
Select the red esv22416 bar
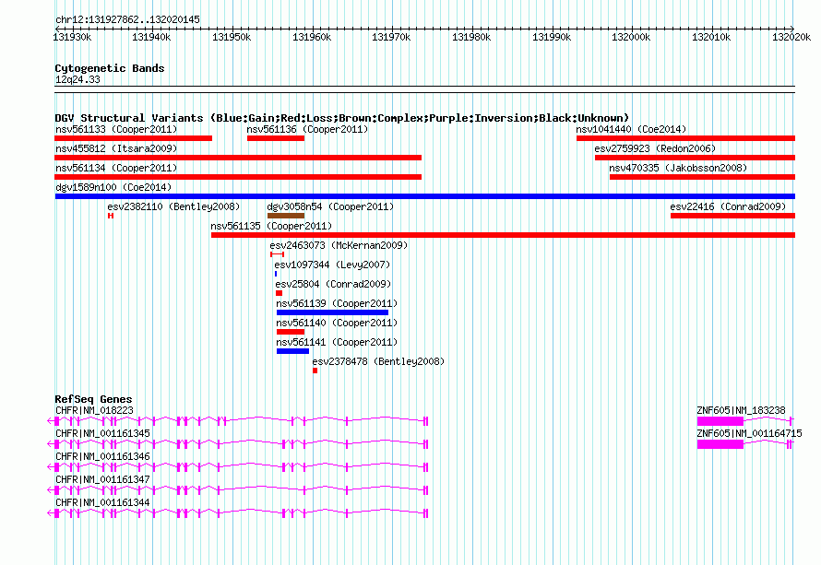[733, 216]
